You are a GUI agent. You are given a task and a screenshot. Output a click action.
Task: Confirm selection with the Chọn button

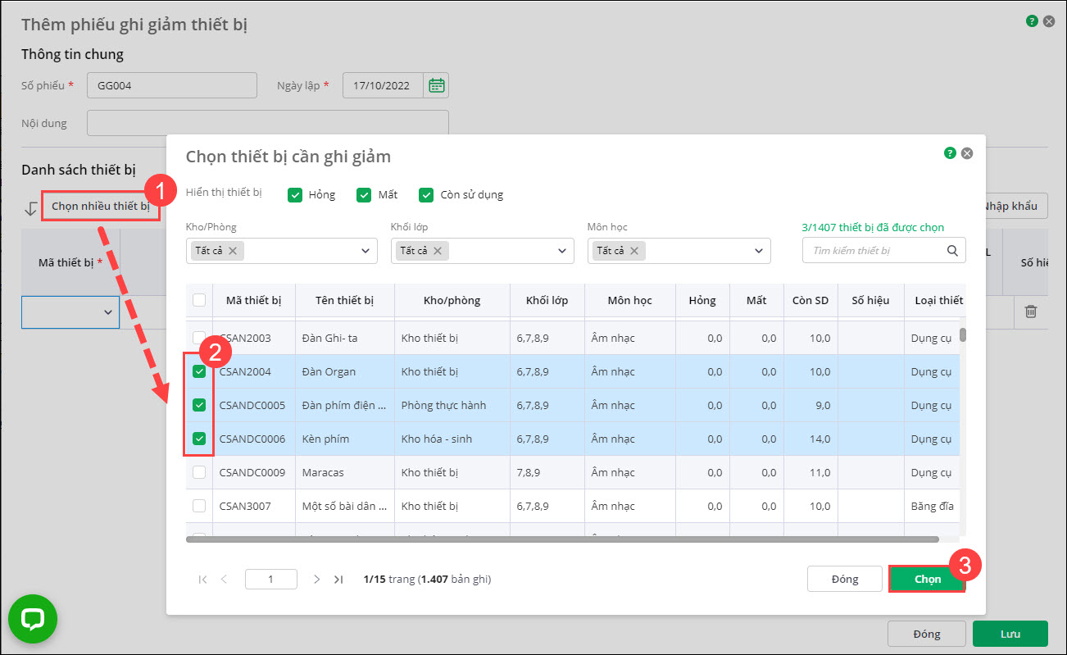coord(928,579)
